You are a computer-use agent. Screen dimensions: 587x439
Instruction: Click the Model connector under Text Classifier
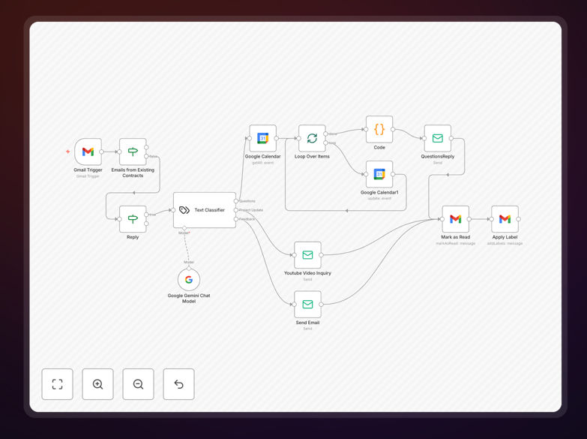click(184, 228)
